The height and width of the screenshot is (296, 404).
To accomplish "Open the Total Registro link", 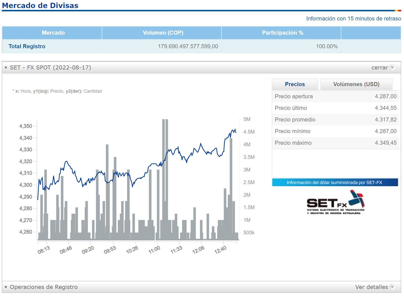I will click(x=27, y=46).
